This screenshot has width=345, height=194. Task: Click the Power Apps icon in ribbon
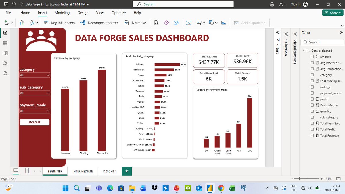pyautogui.click(x=166, y=23)
